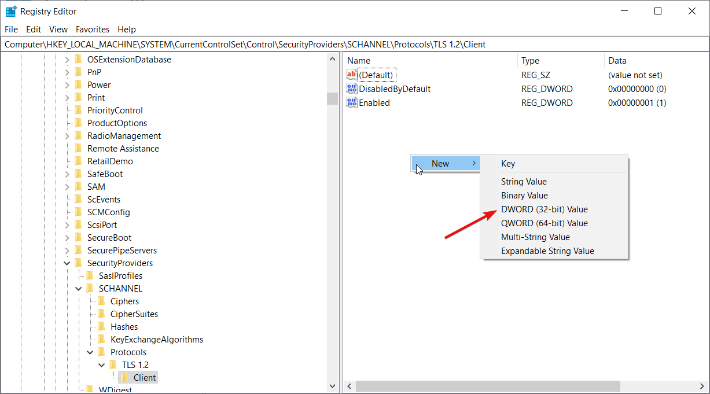Click the New context menu item
Image resolution: width=710 pixels, height=394 pixels.
[x=446, y=164]
